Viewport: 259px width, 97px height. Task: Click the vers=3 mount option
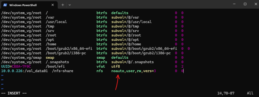coord(149,71)
